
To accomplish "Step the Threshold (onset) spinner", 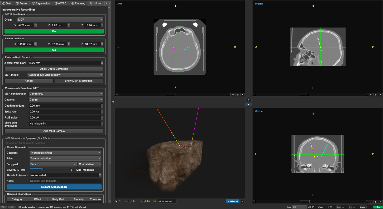I will tap(100, 175).
